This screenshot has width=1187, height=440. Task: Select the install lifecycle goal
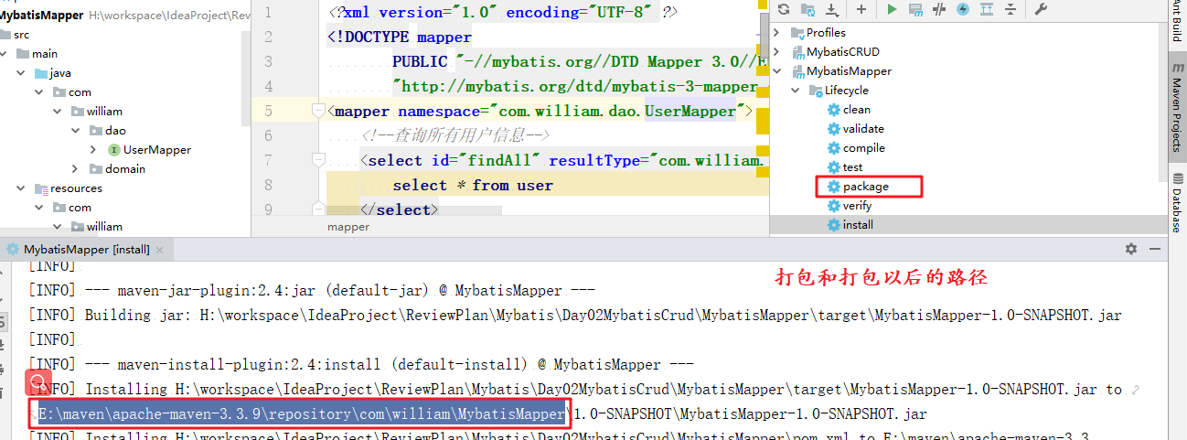(858, 225)
